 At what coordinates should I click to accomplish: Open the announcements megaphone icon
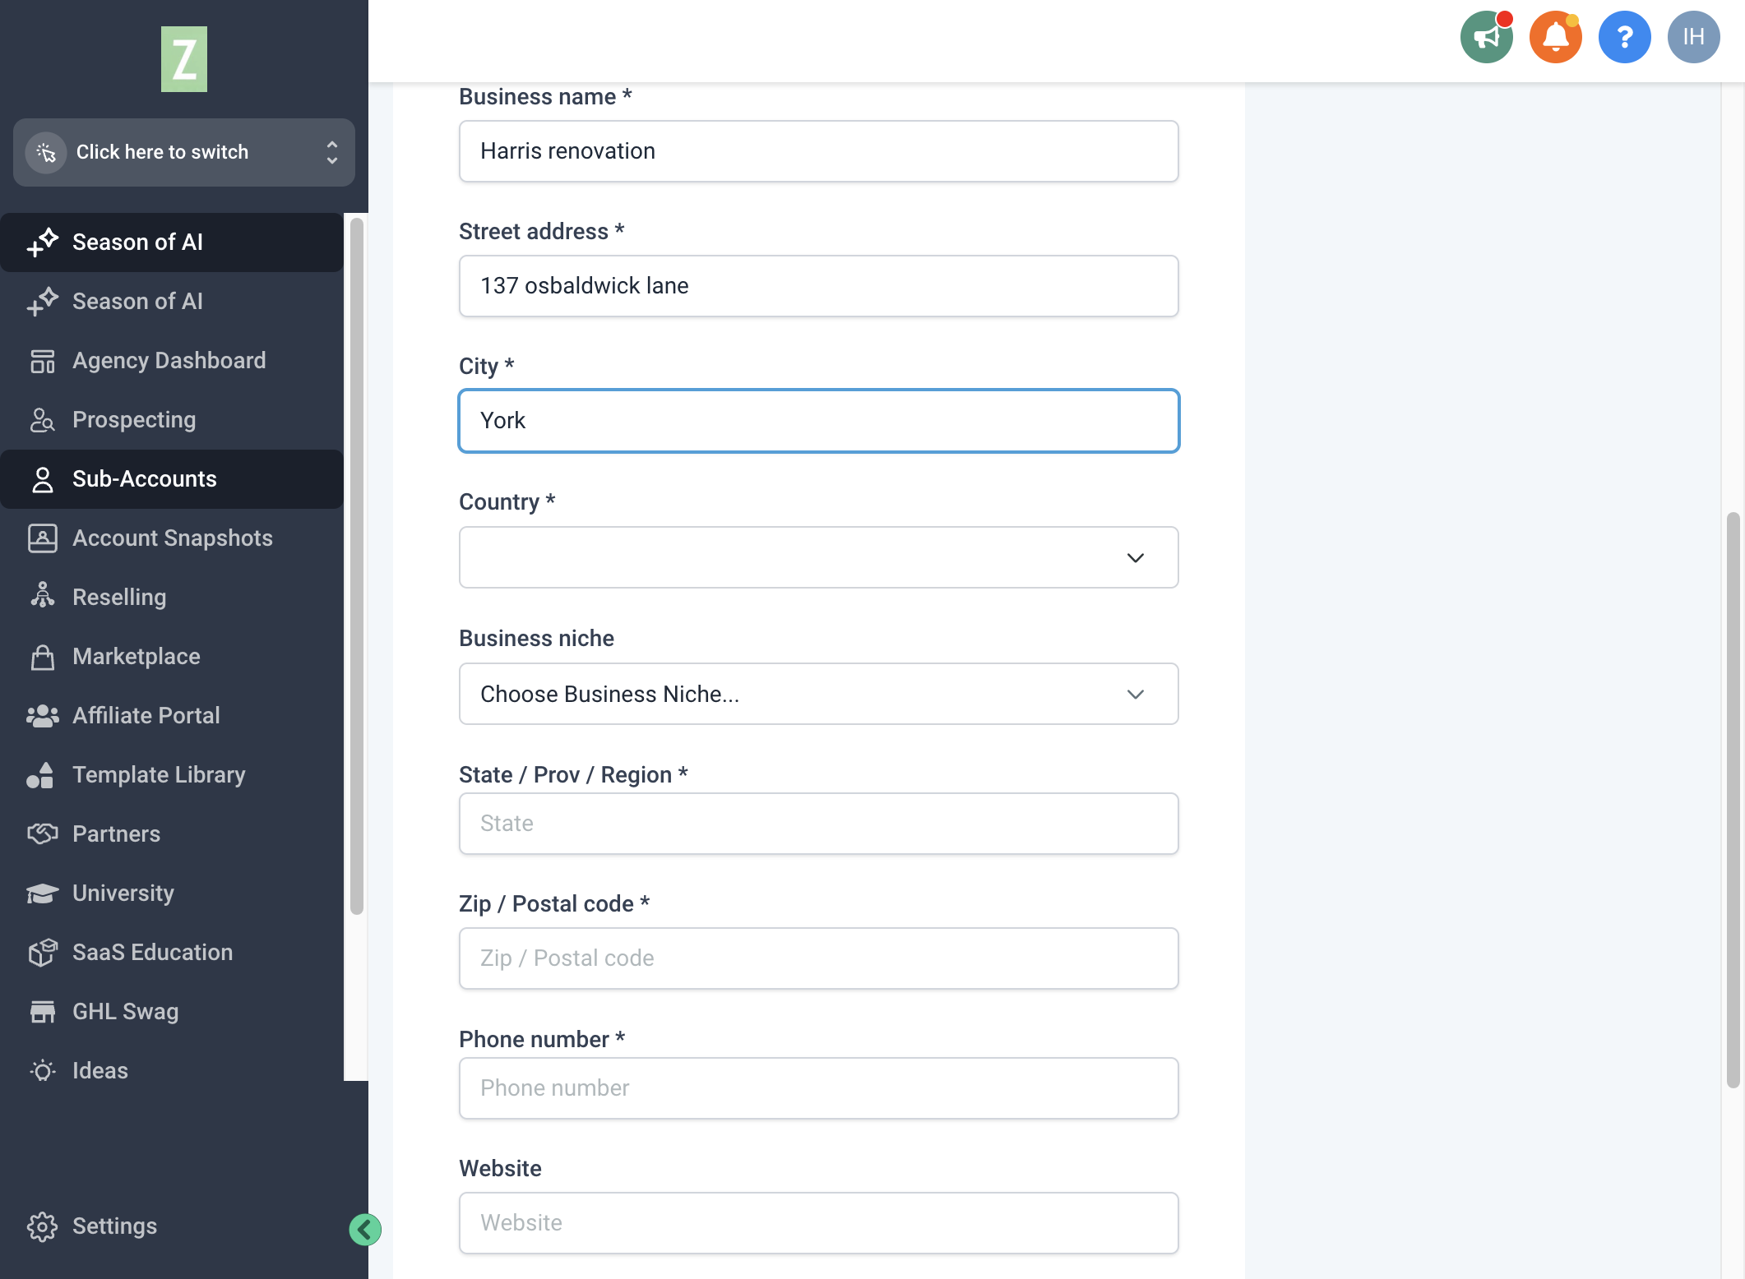[1486, 37]
